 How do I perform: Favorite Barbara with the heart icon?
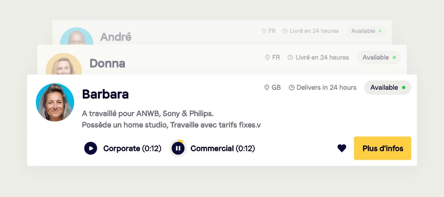342,148
